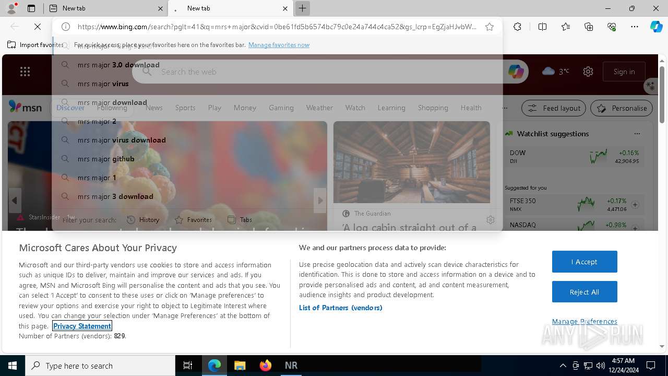Filter search by Favorites
668x376 pixels.
tap(193, 220)
